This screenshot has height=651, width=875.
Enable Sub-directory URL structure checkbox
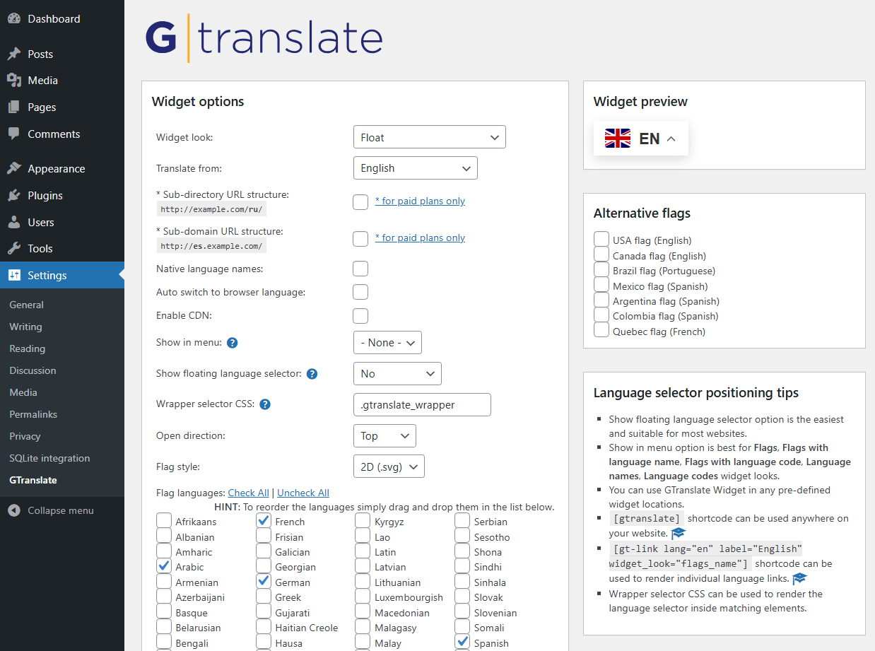pyautogui.click(x=360, y=201)
